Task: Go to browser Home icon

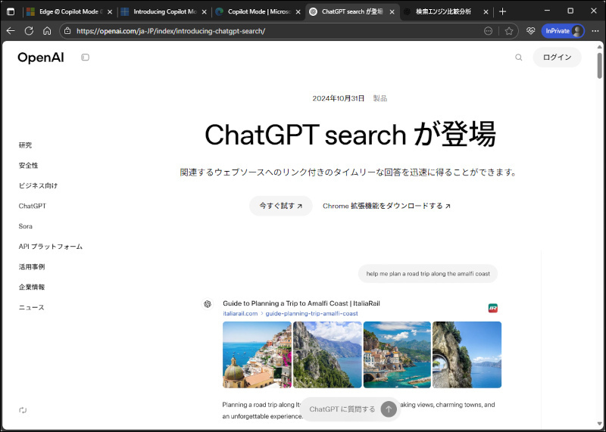Action: [x=47, y=31]
